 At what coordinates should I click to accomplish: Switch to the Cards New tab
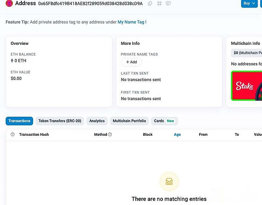(x=164, y=121)
